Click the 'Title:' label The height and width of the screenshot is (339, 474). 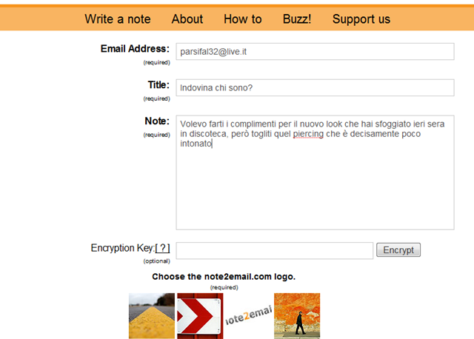[x=158, y=85]
